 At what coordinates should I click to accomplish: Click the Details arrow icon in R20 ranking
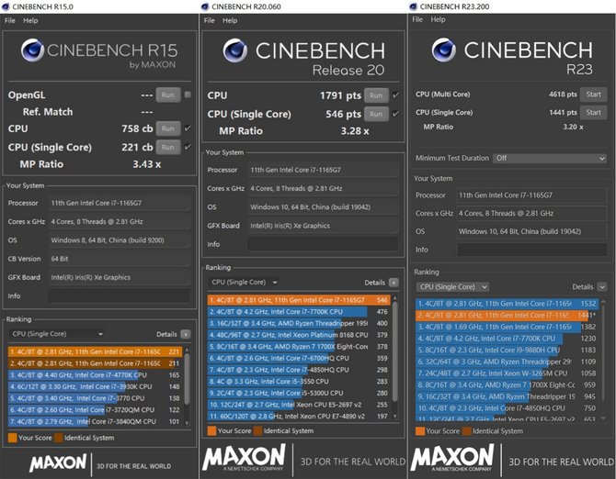[x=394, y=283]
